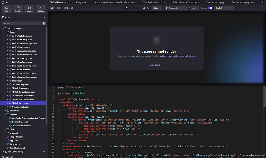Switch to TitanBuilderService.cs tab
This screenshot has height=158, width=266.
154,2
